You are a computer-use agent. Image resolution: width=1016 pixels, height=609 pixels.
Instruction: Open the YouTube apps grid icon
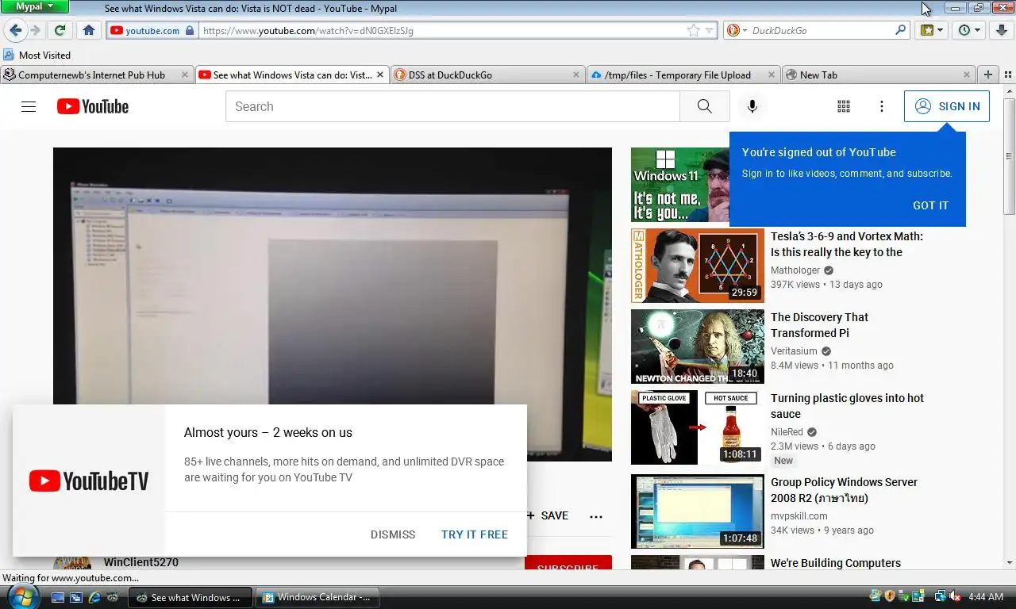[844, 106]
